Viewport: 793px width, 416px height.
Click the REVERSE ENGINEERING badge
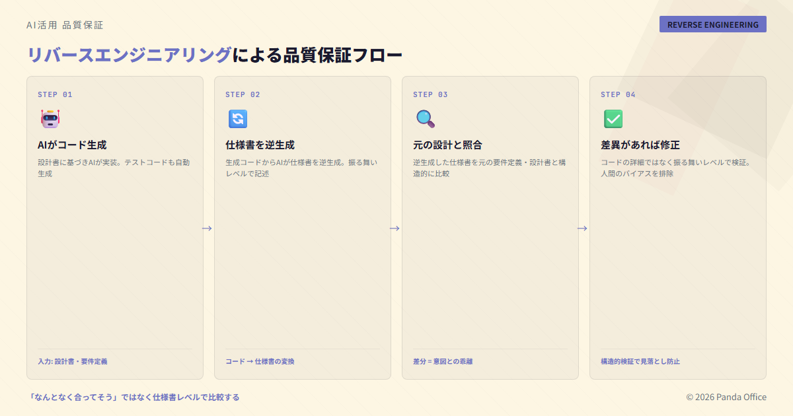(712, 24)
